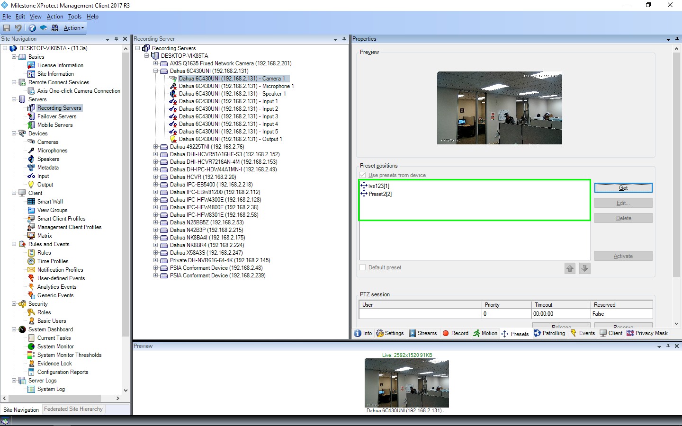The width and height of the screenshot is (682, 426).
Task: Click the Notification Profiles envelope icon
Action: tap(31, 270)
